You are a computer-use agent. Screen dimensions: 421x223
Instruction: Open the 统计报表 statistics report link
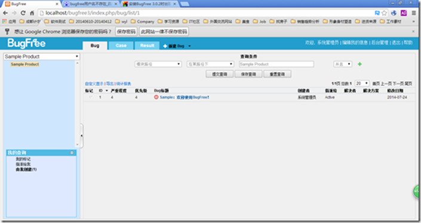point(124,83)
